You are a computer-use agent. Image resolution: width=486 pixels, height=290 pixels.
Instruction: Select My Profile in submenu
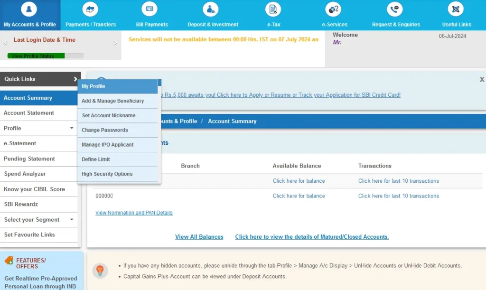point(118,86)
